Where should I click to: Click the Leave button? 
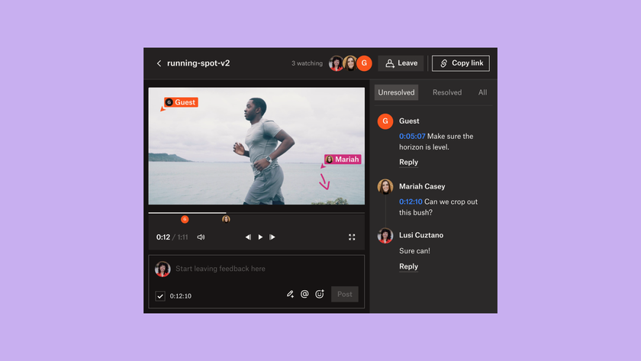[401, 63]
